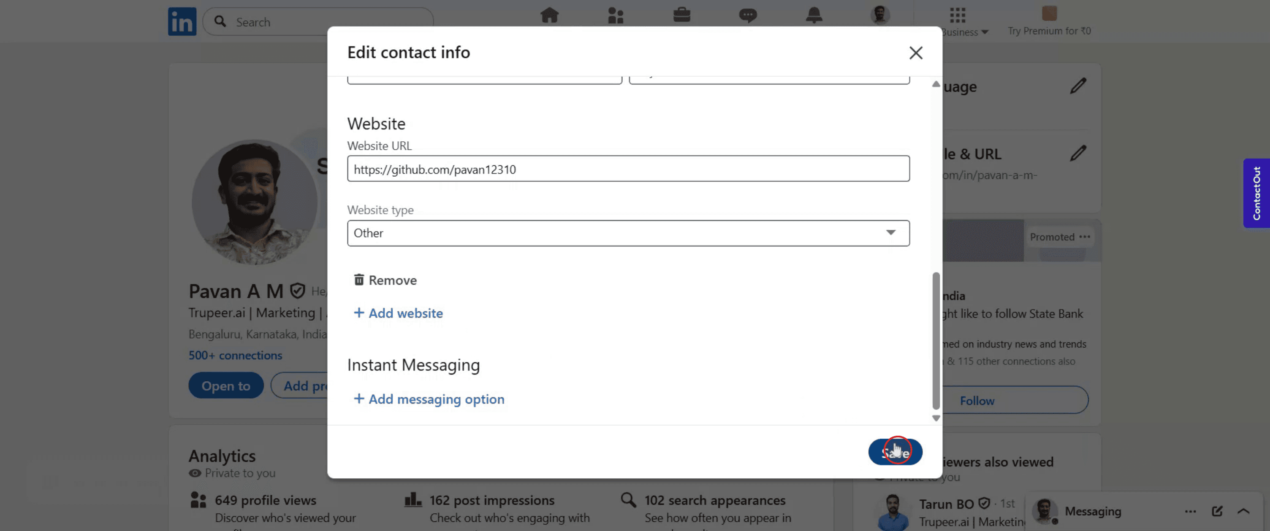Click trash icon to remove website
Image resolution: width=1270 pixels, height=531 pixels.
pyautogui.click(x=359, y=280)
